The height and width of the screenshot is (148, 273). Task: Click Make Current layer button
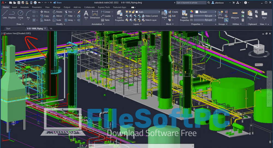(x=150, y=16)
